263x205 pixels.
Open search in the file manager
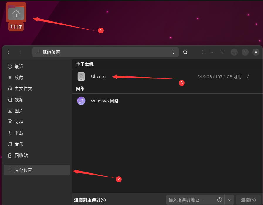[185, 52]
